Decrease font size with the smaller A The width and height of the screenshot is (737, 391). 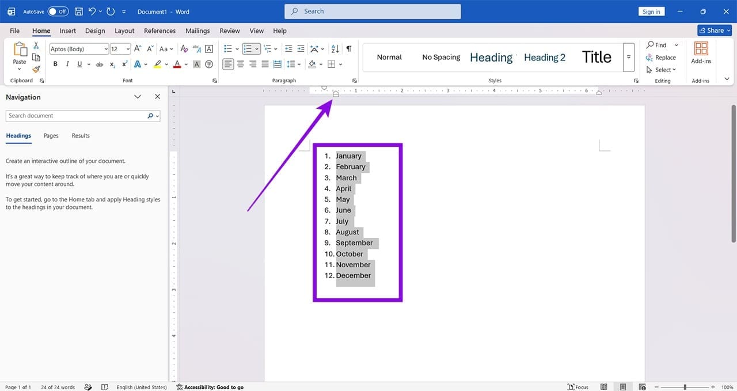coord(150,49)
